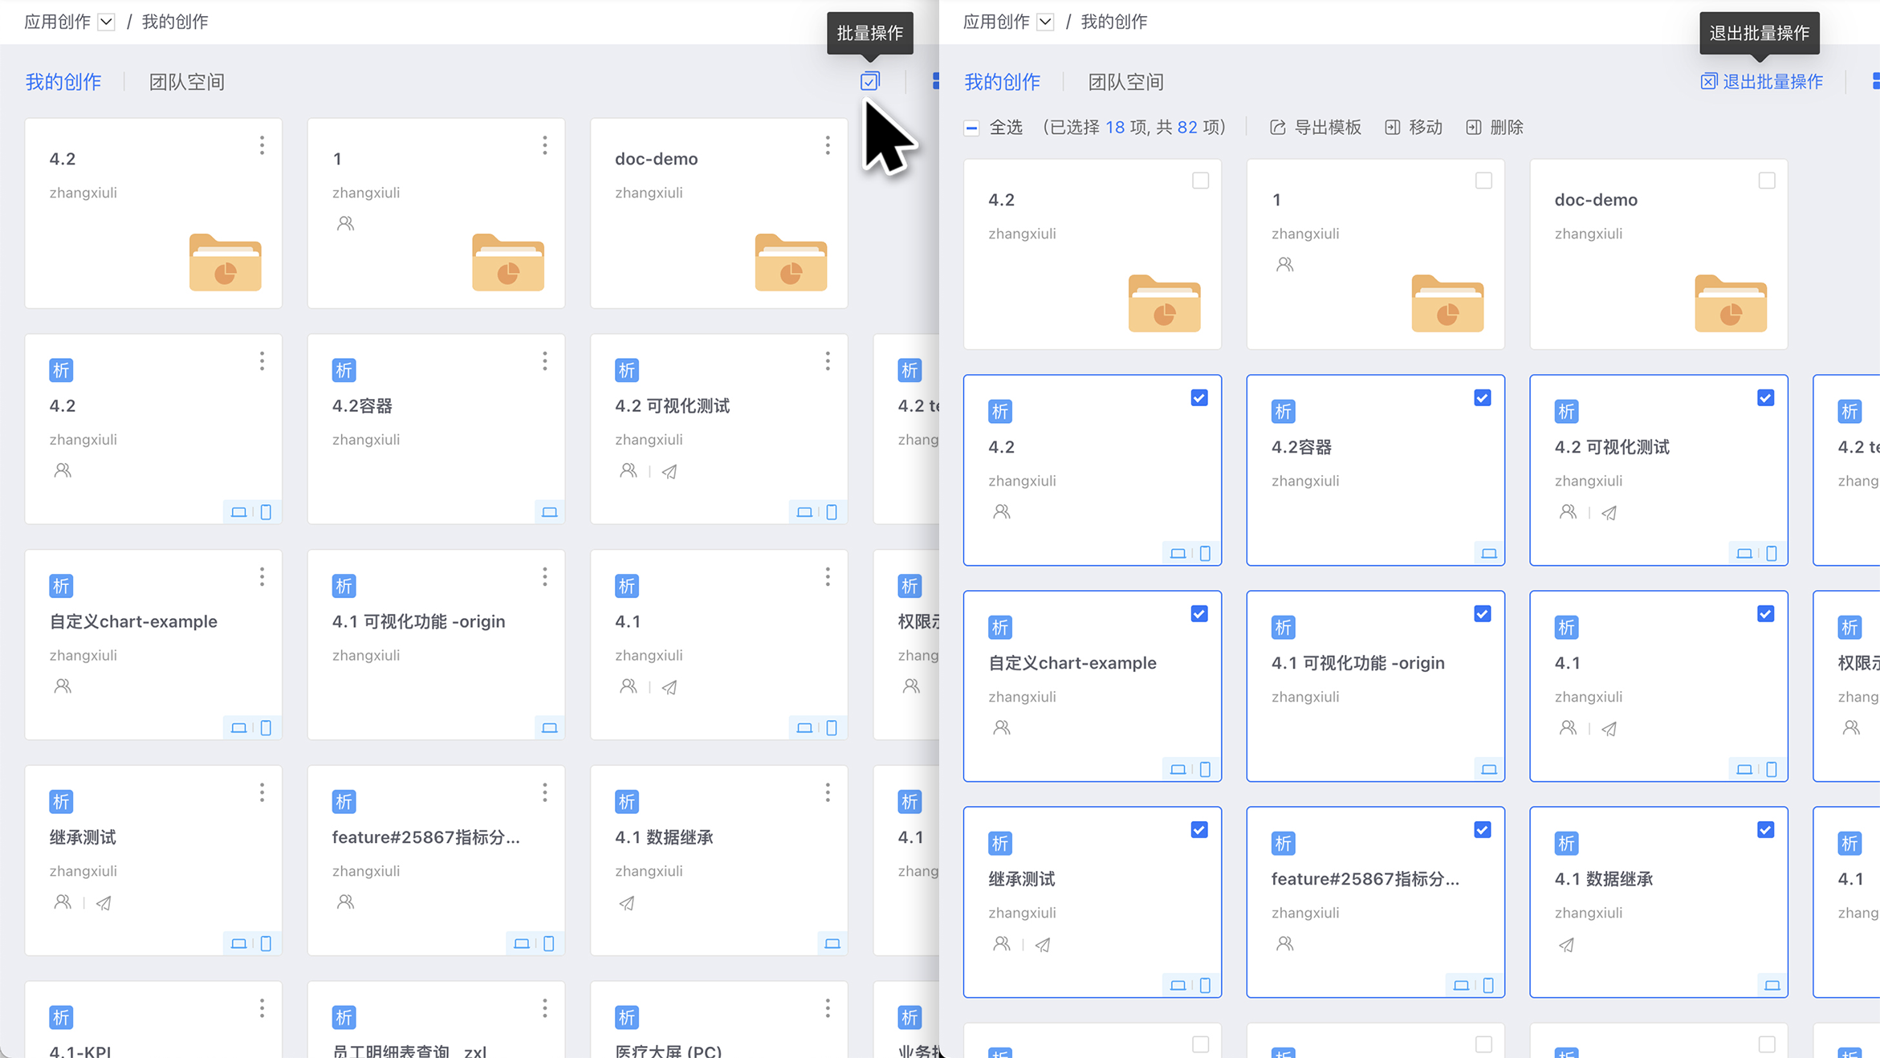1880x1058 pixels.
Task: Click right panel 4.1 可视化功能 -origin title
Action: [x=1358, y=663]
